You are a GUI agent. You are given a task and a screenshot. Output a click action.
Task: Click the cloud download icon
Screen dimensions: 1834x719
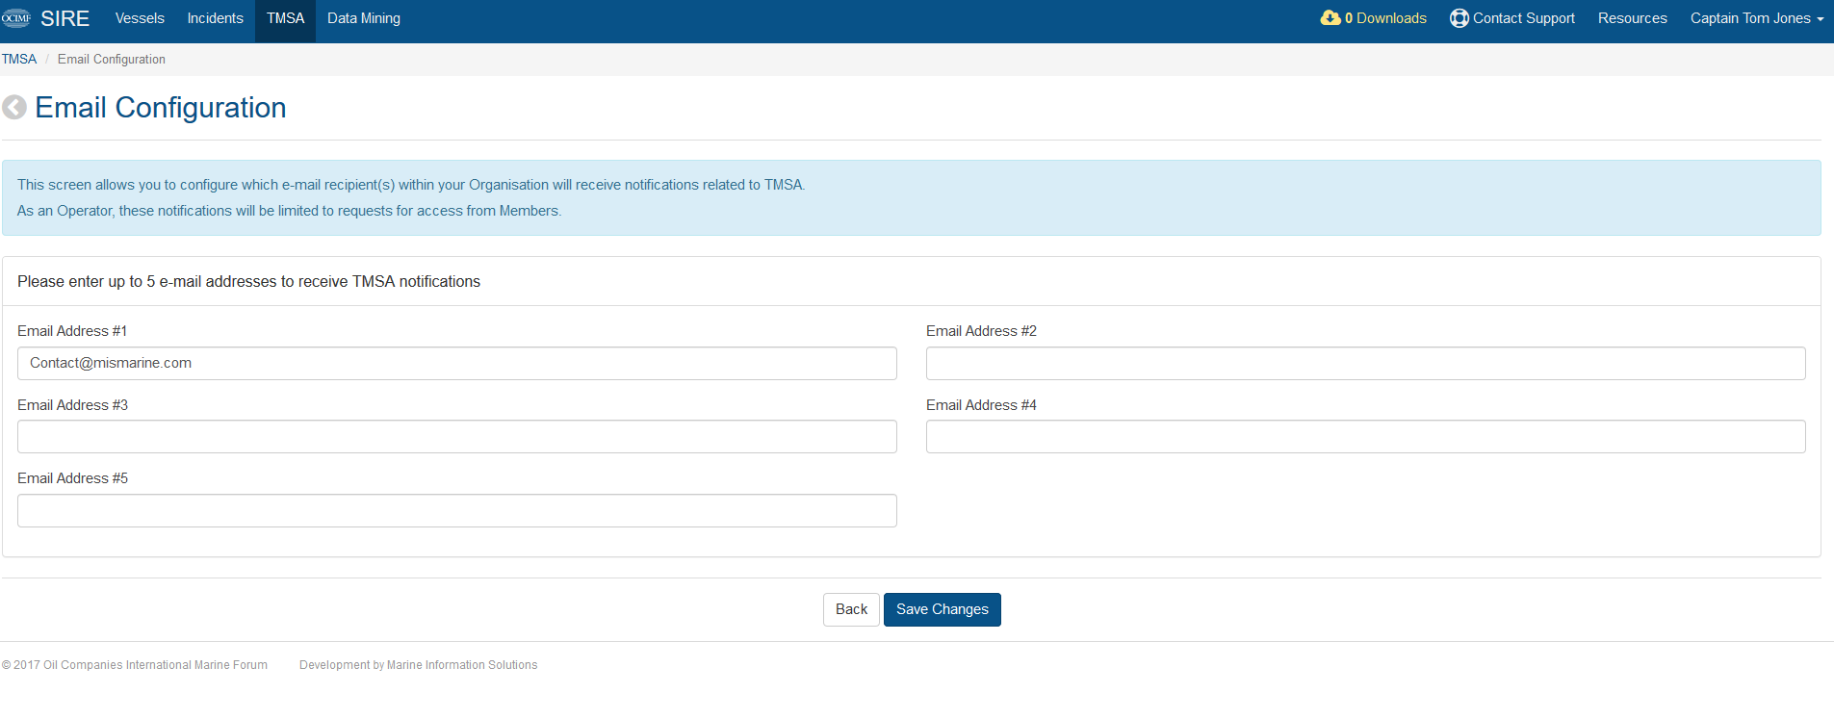point(1330,17)
